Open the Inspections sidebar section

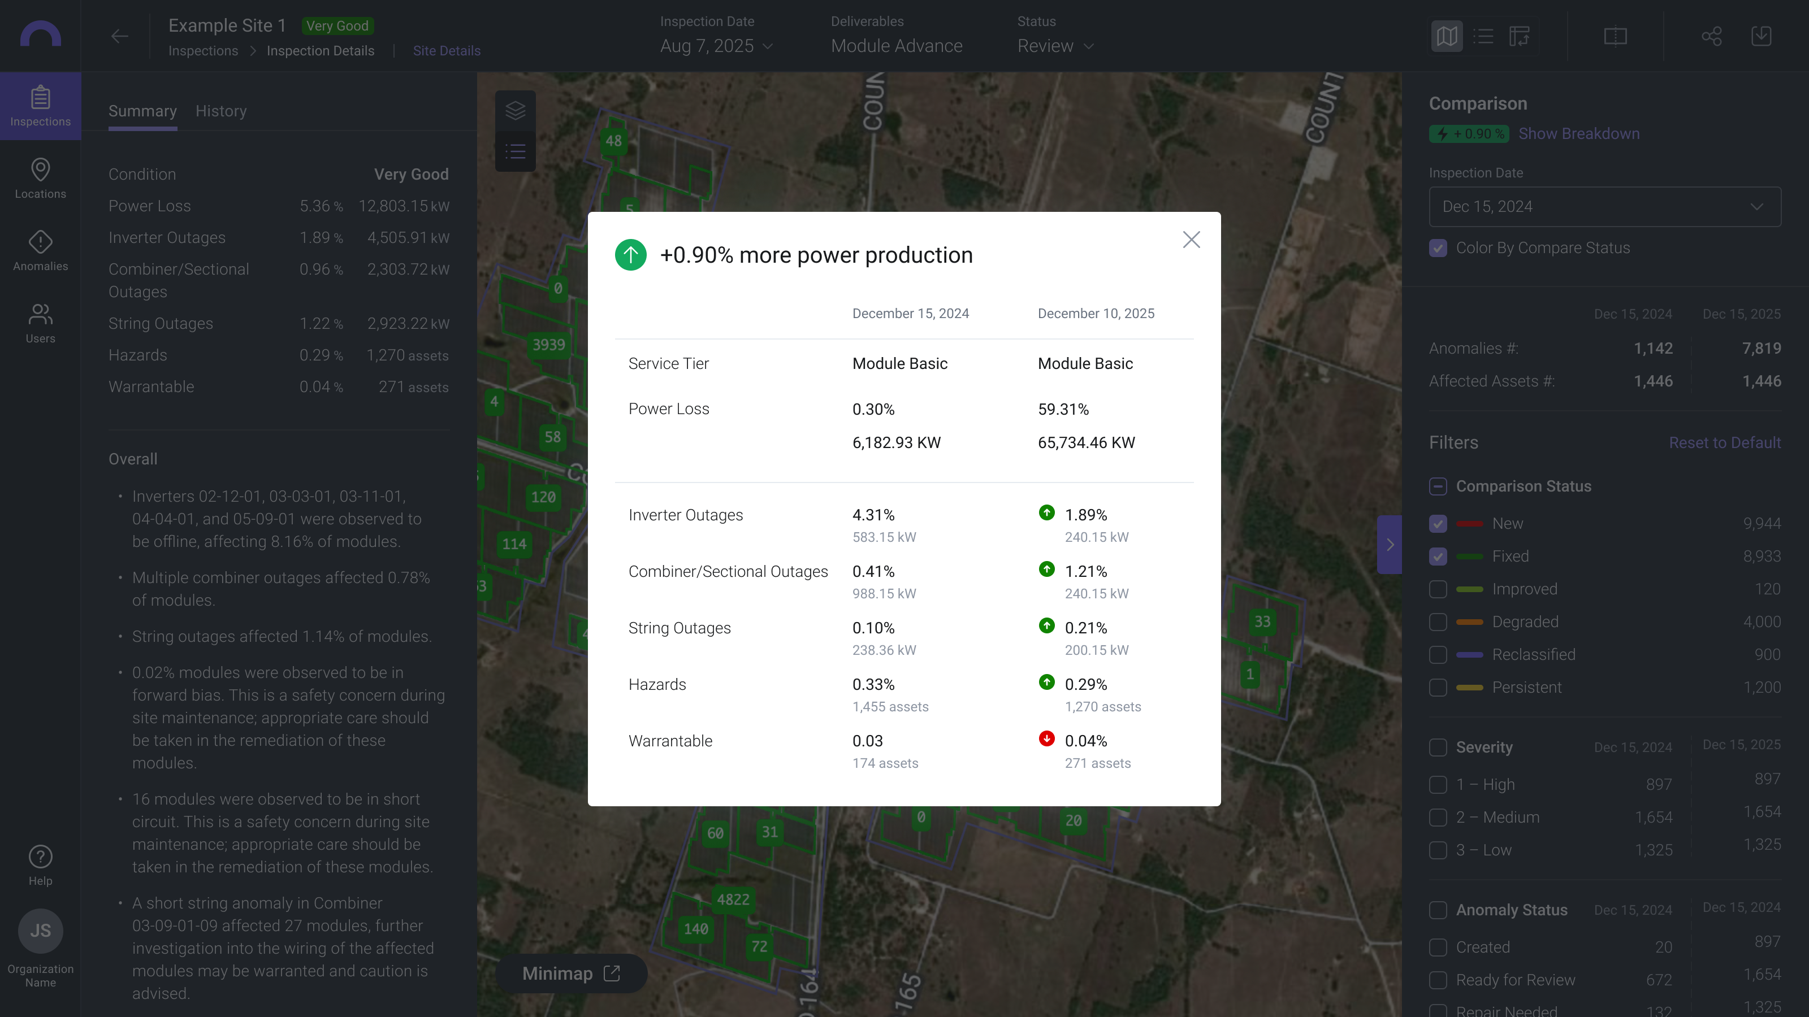[40, 106]
